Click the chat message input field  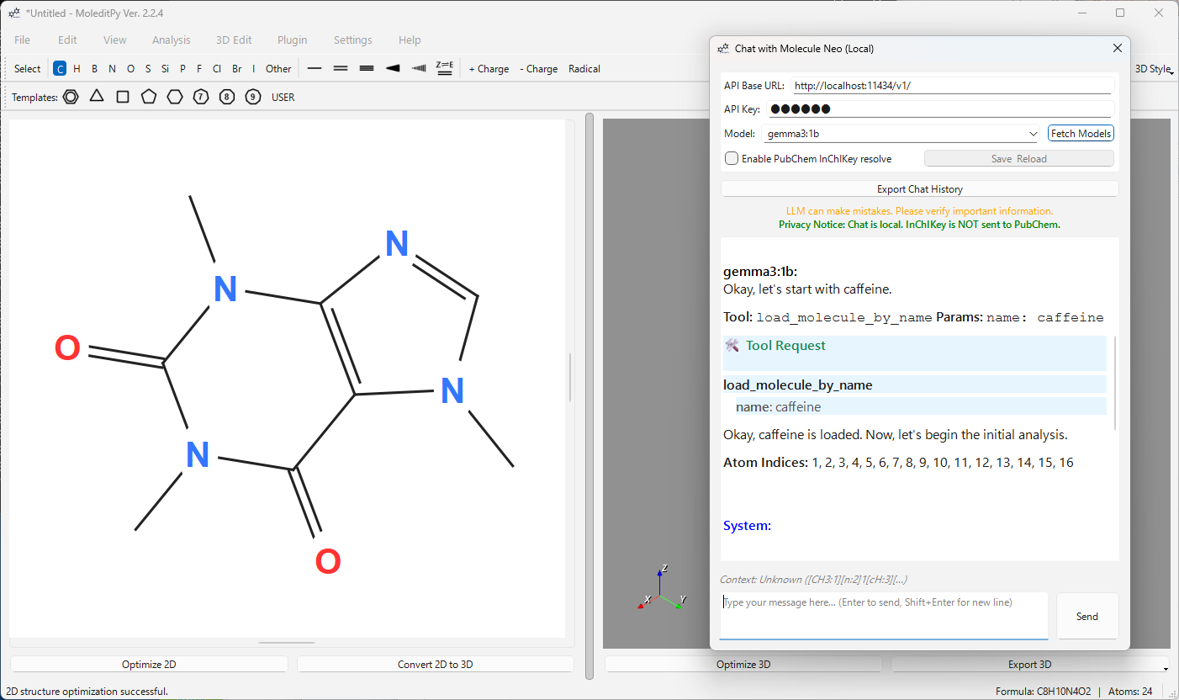click(x=883, y=615)
